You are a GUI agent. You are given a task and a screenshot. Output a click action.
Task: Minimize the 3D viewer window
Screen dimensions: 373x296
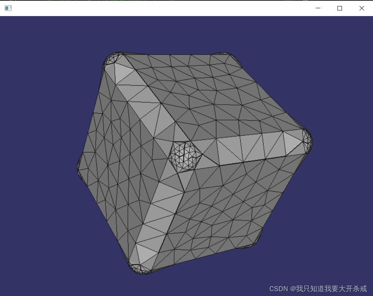[318, 8]
